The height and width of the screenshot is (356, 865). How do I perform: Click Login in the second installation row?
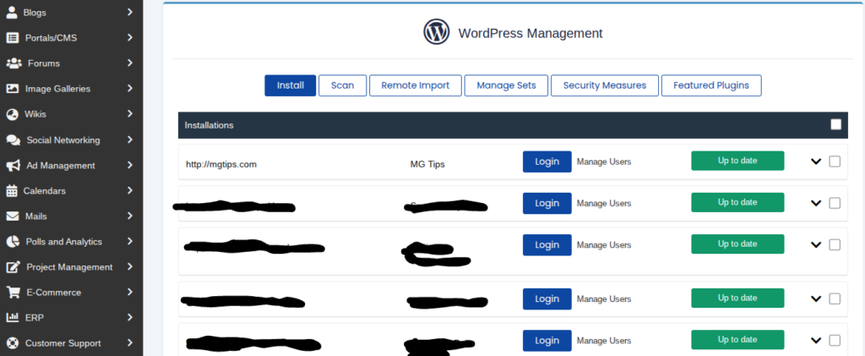click(547, 203)
